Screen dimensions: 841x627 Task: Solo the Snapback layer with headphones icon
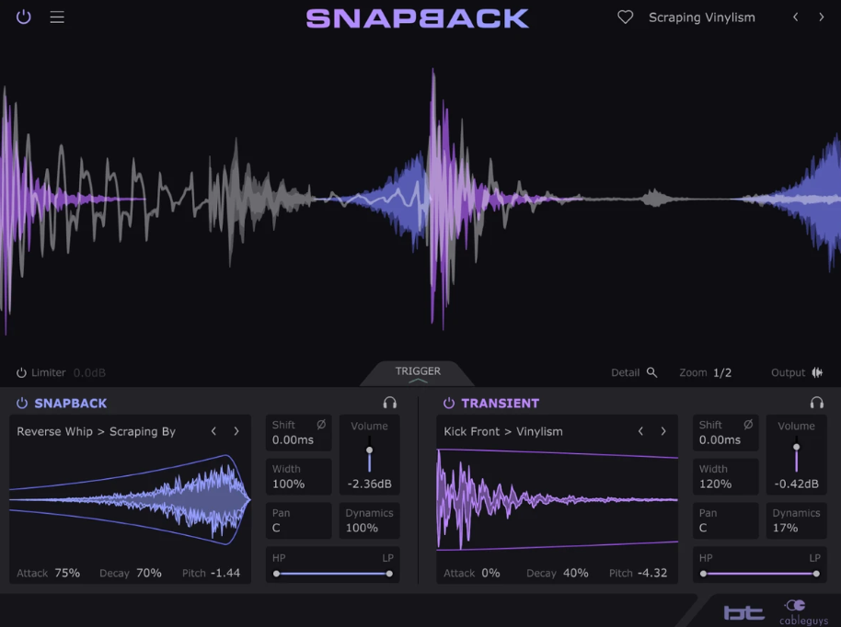click(x=390, y=403)
